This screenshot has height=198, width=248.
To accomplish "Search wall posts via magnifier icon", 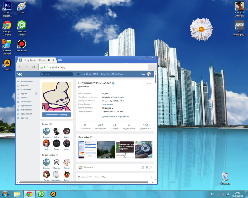I will pos(152,177).
